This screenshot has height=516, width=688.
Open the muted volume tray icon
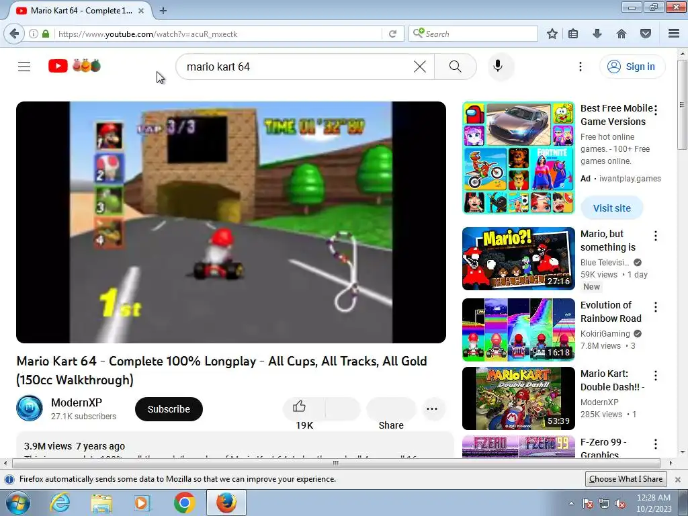click(x=620, y=503)
